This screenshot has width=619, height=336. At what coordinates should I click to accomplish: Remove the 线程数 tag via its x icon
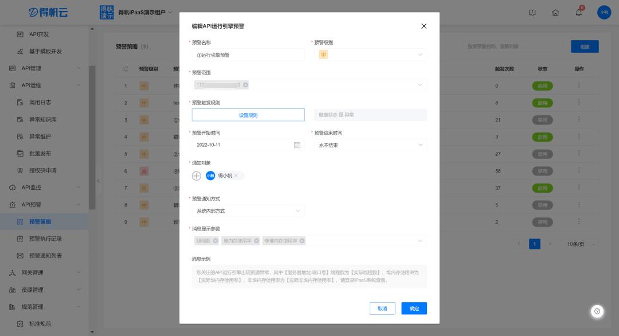[216, 241]
